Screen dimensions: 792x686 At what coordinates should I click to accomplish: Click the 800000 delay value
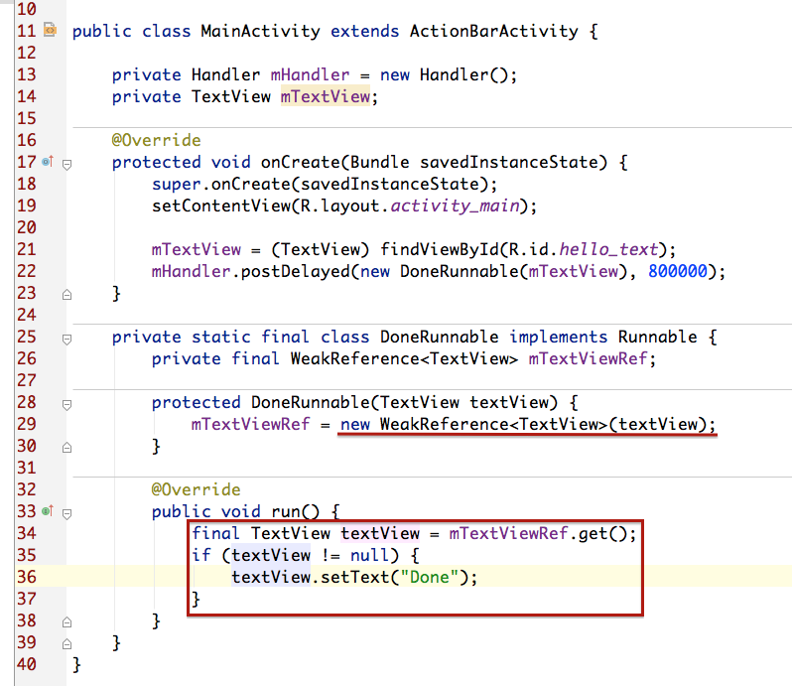coord(678,271)
